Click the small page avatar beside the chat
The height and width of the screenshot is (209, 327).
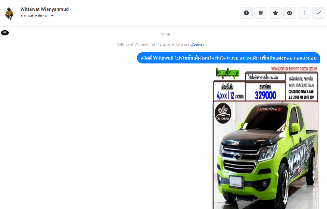(x=5, y=33)
